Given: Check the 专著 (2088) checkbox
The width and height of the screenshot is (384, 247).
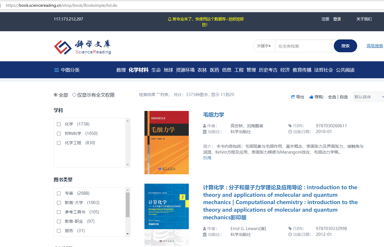Looking at the screenshot, I should (x=59, y=194).
